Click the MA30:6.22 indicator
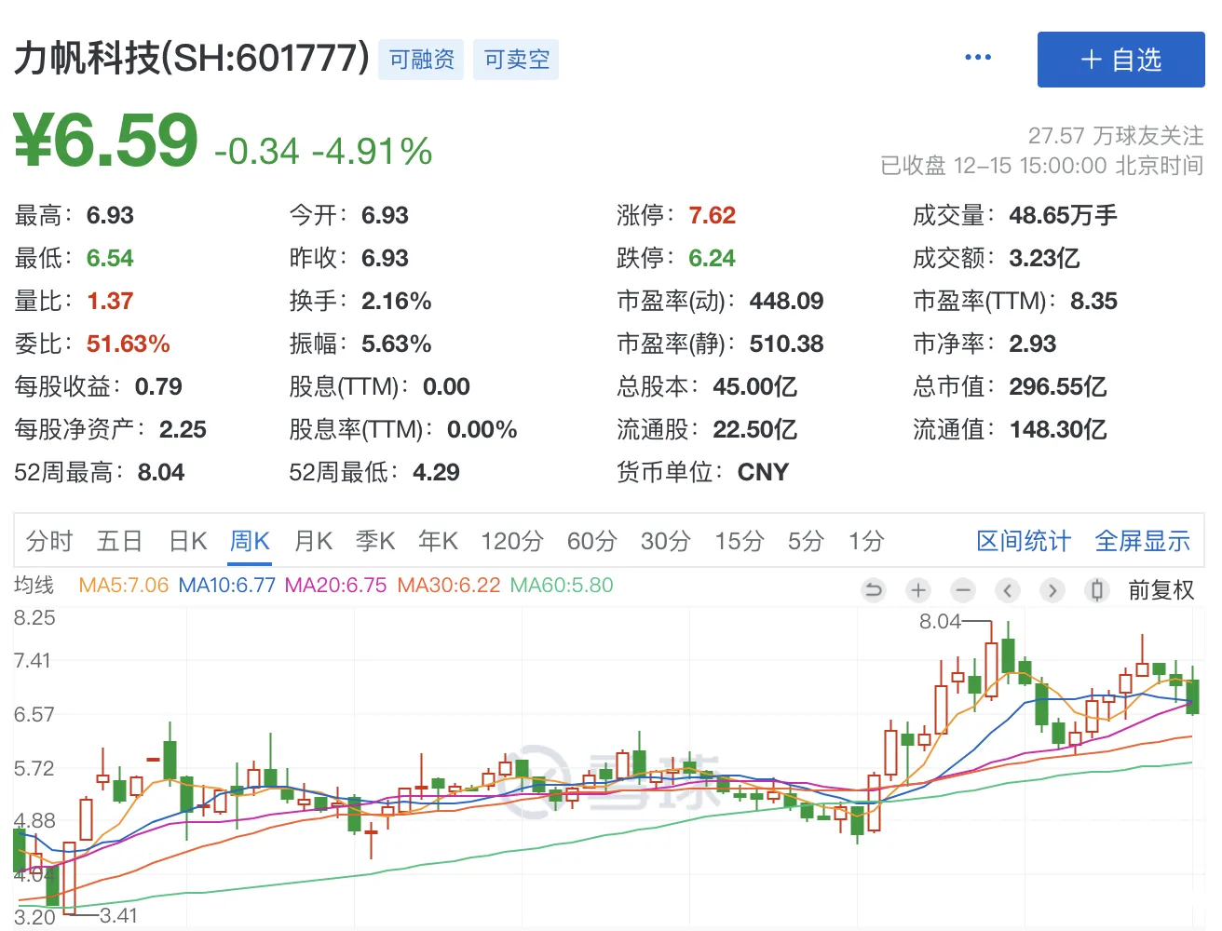Viewport: 1222px width, 931px height. pyautogui.click(x=448, y=586)
